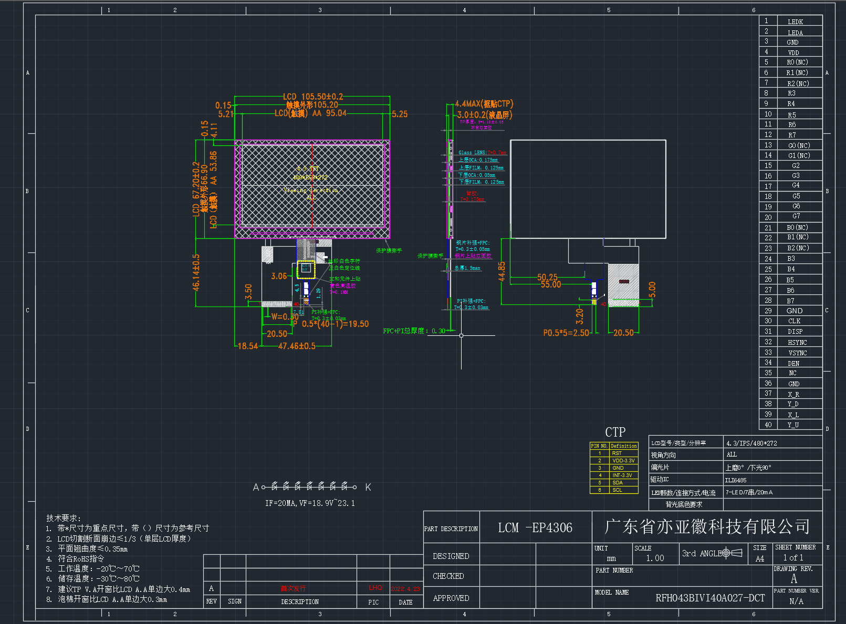Click the 4.4MAX(框贴CTP) thickness label
This screenshot has height=624, width=846.
tap(484, 104)
